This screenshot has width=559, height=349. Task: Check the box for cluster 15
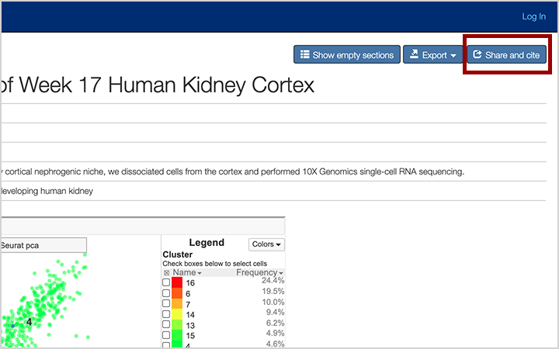tap(166, 335)
